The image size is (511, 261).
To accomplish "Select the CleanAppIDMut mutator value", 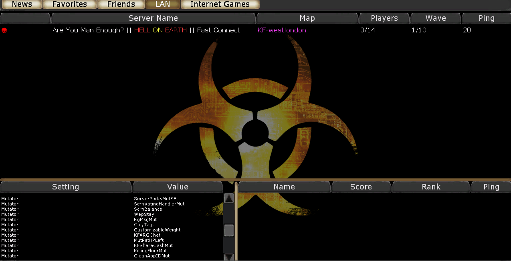I will point(152,256).
